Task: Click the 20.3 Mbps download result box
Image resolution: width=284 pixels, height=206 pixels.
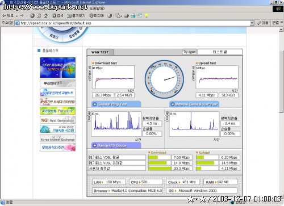Action: pyautogui.click(x=103, y=95)
